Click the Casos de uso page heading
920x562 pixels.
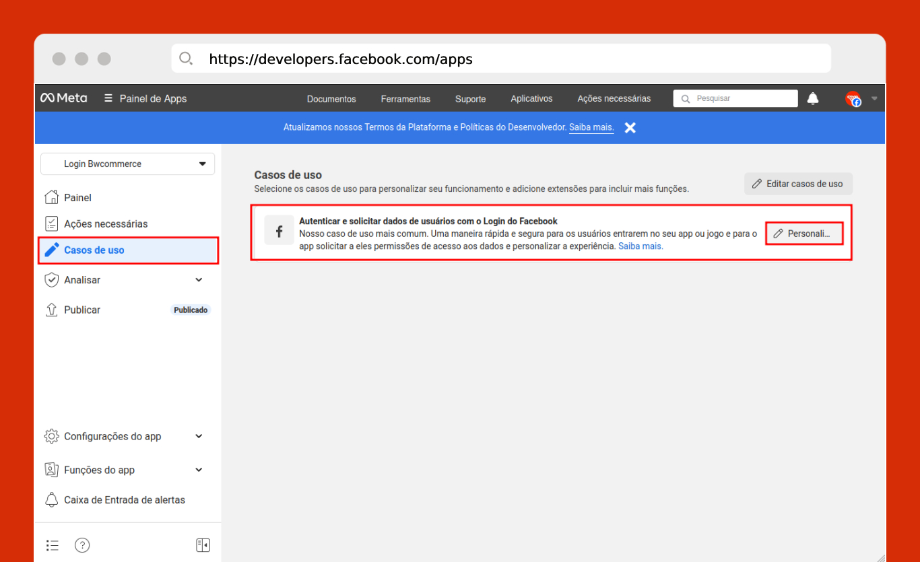[x=288, y=175]
